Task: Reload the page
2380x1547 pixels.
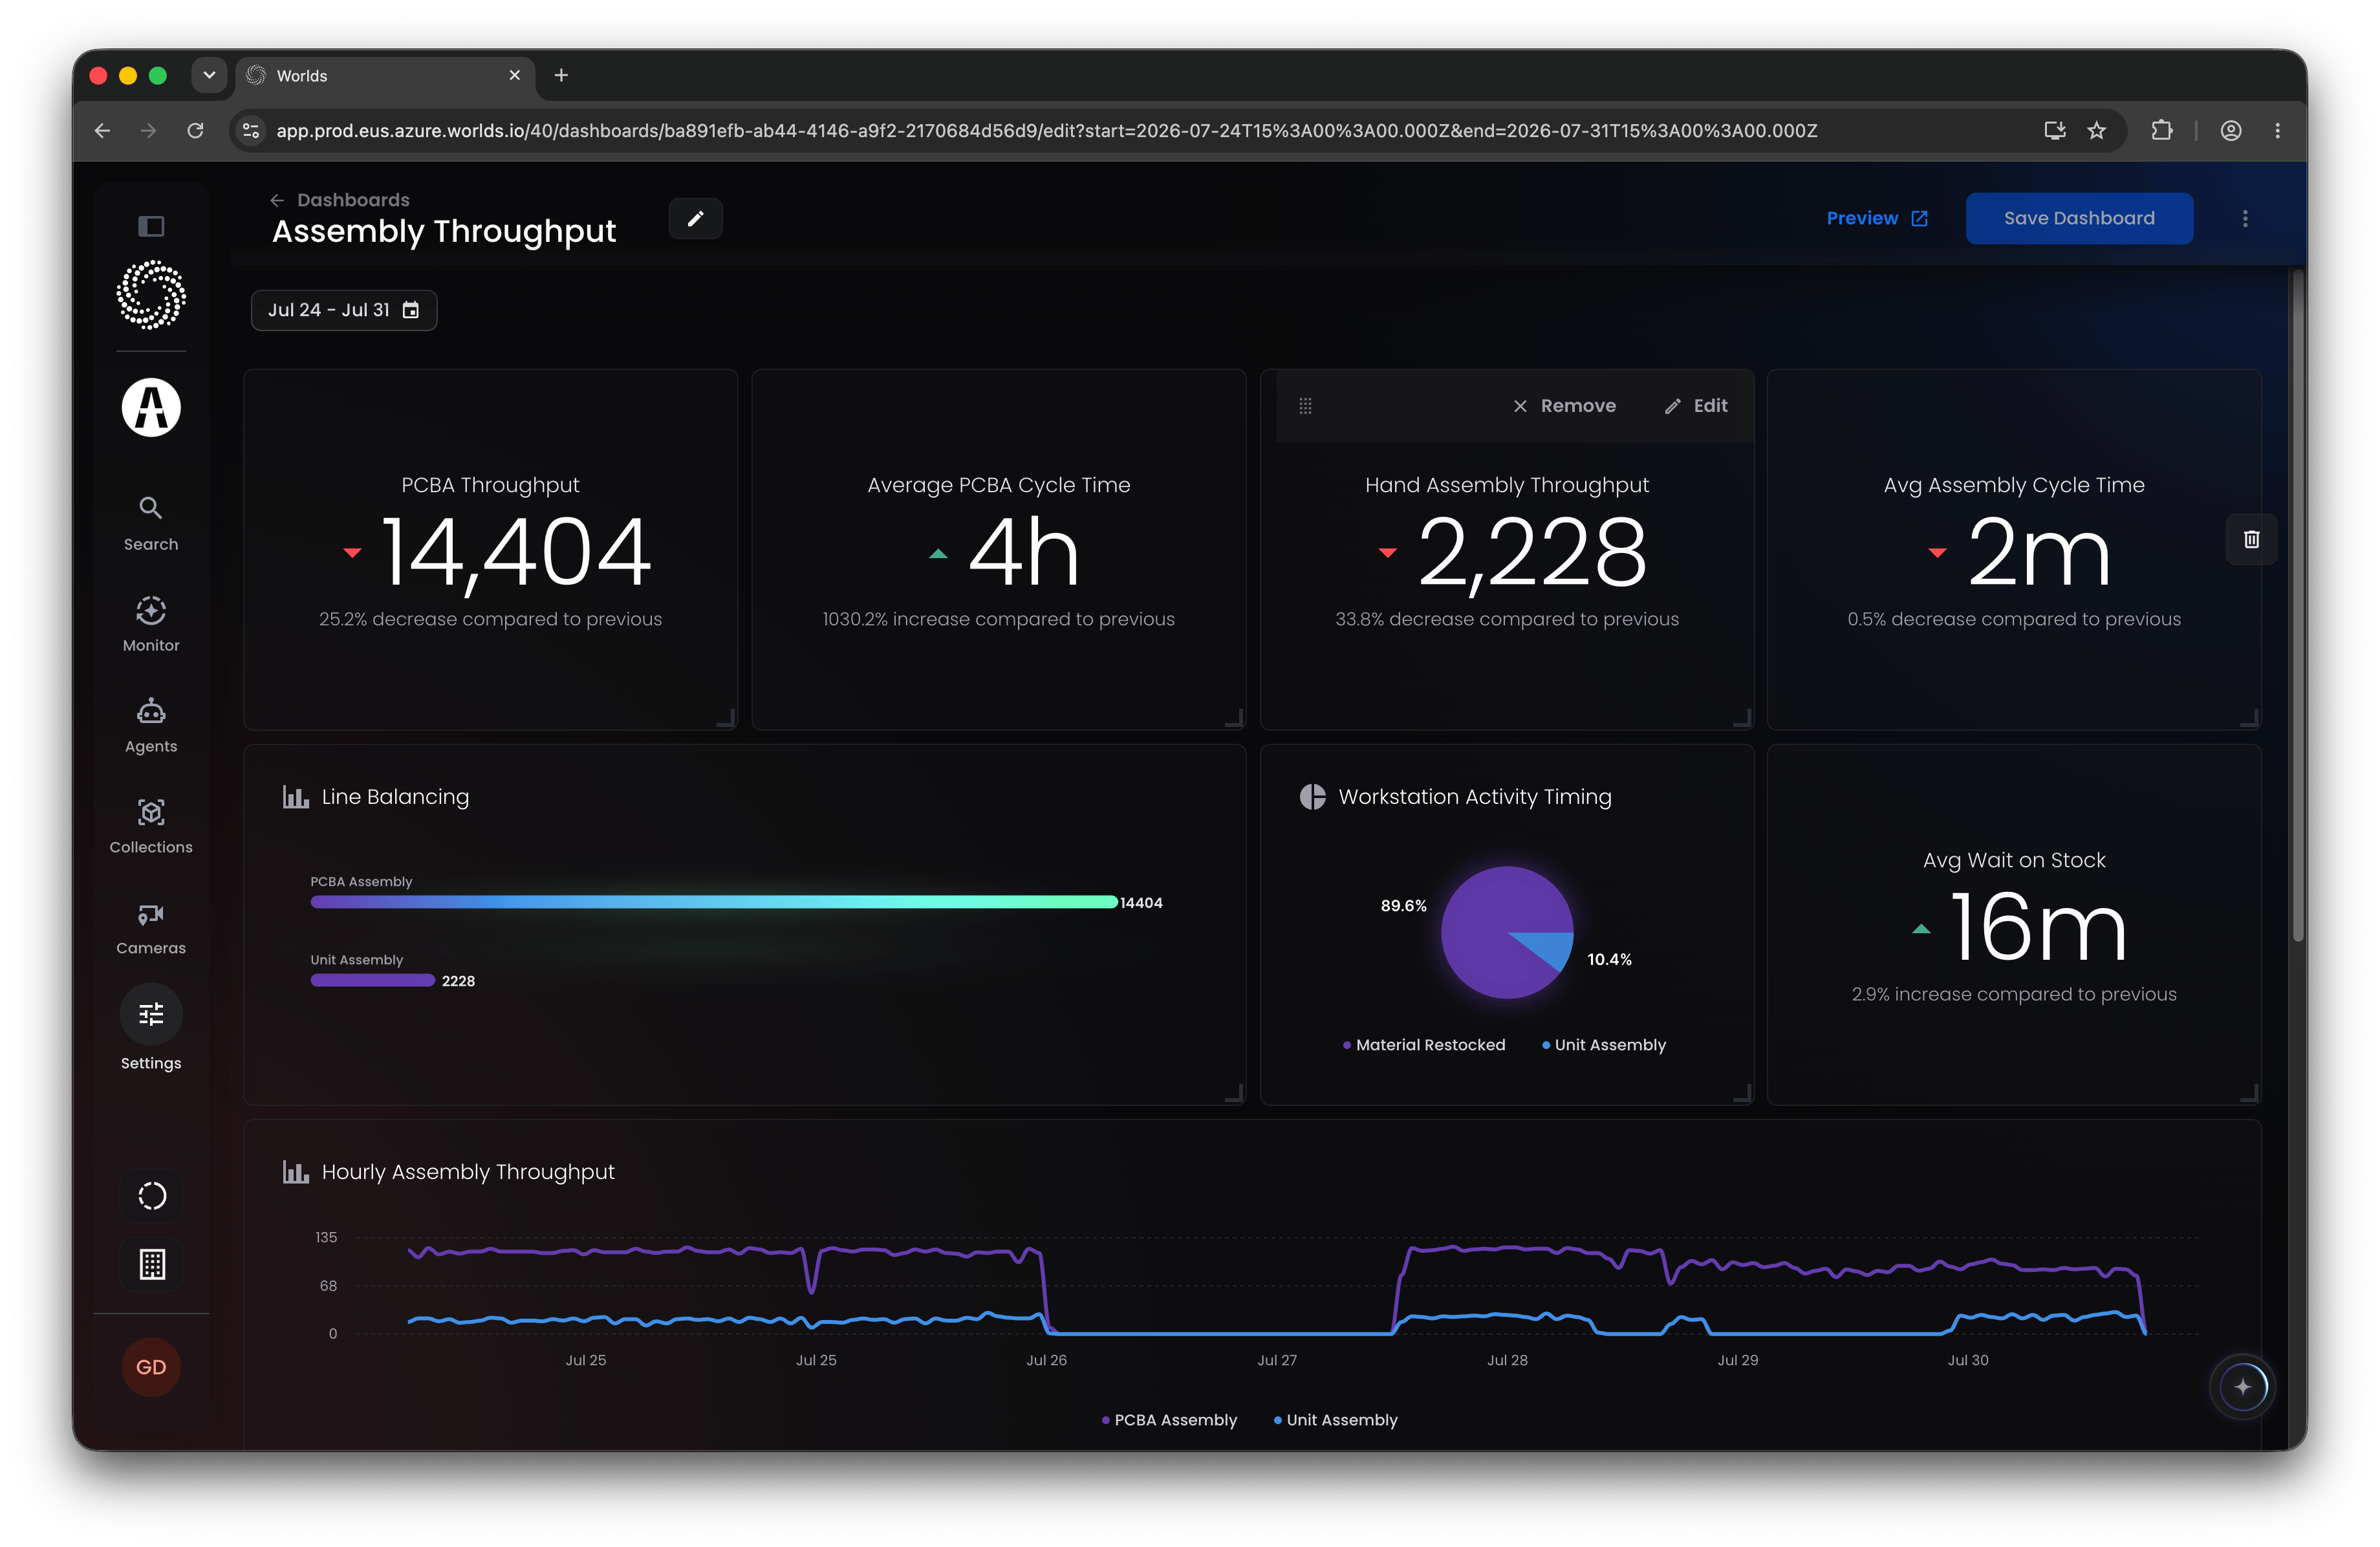Action: point(195,130)
